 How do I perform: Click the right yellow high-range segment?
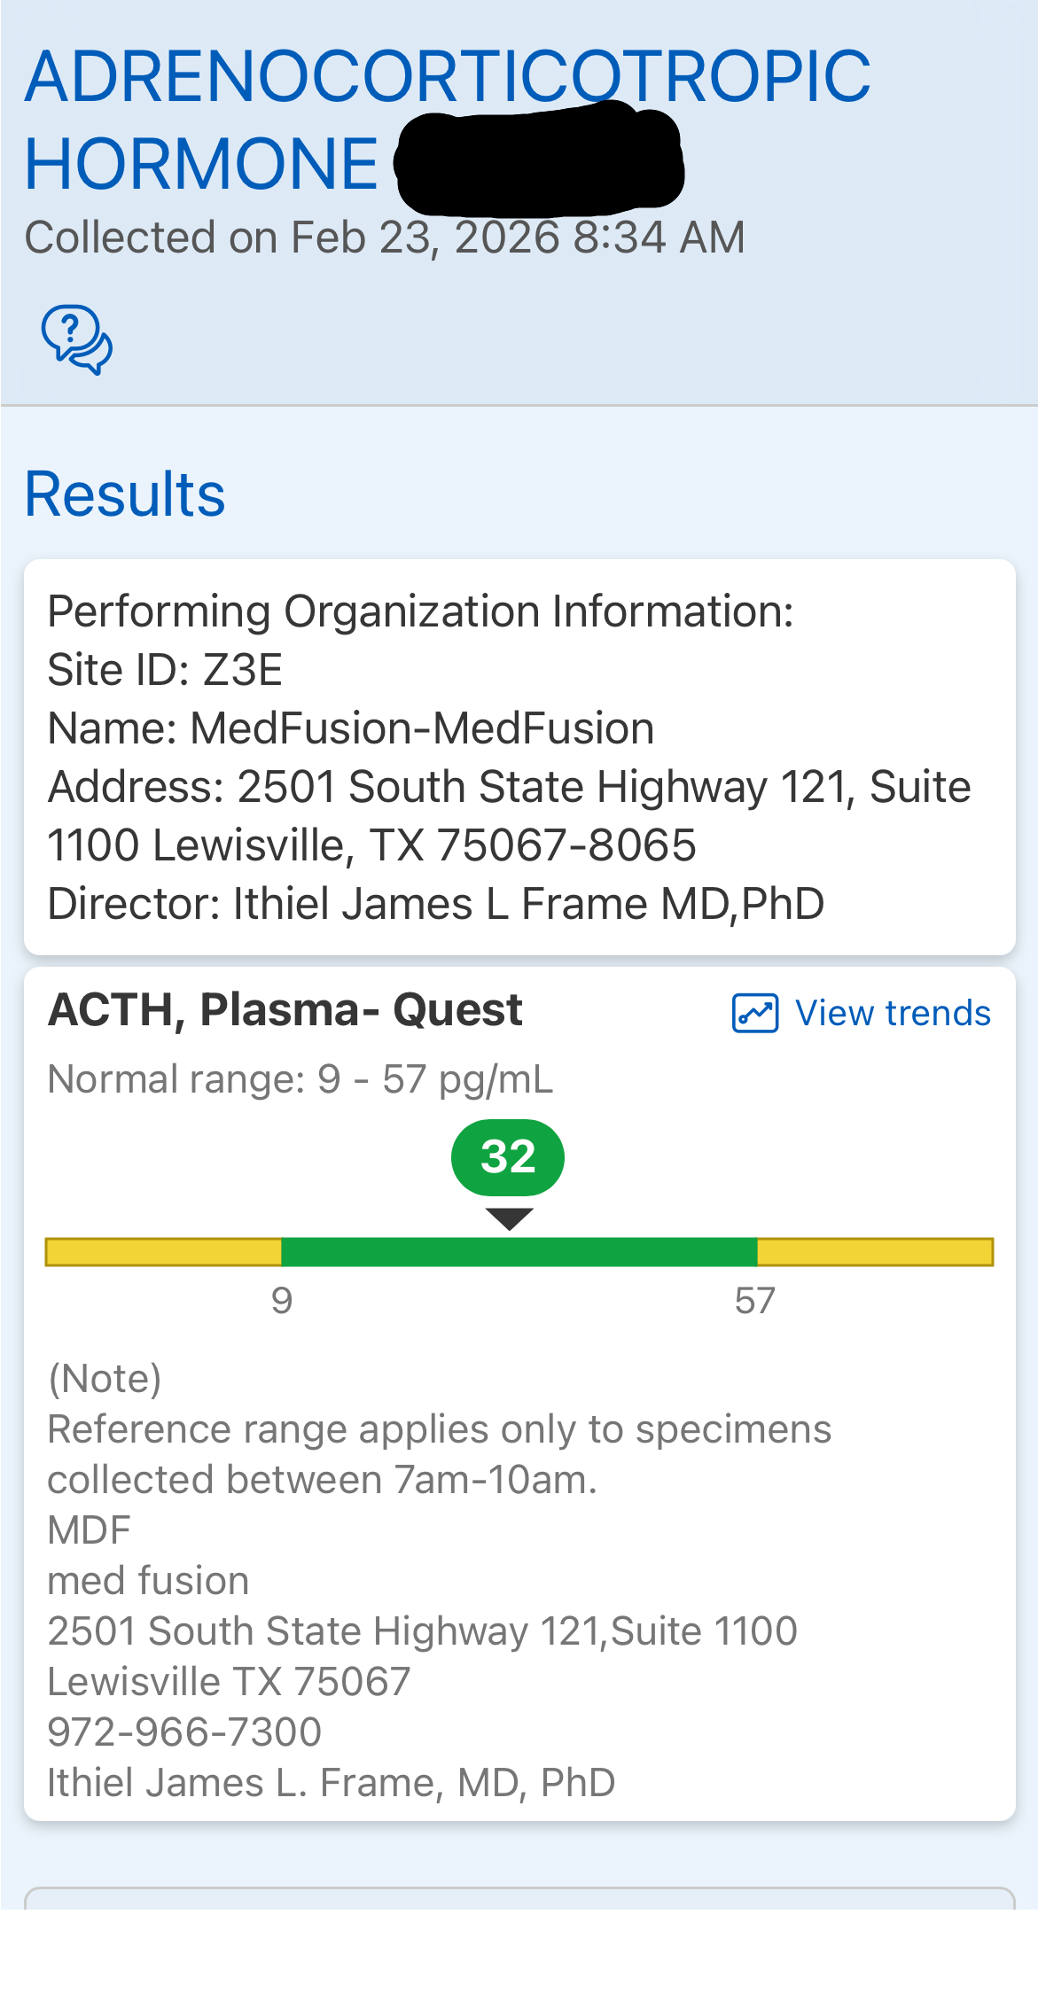coord(875,1252)
